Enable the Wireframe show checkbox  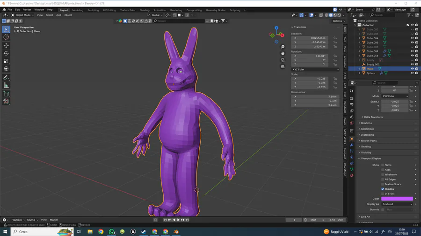click(x=383, y=175)
